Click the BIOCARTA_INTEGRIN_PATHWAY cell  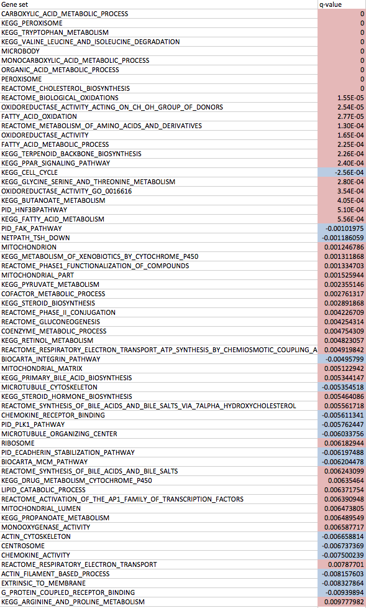click(x=158, y=359)
